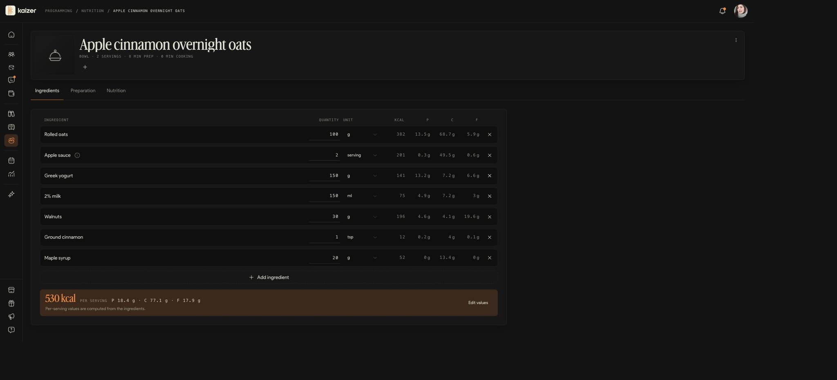Viewport: 837px width, 380px height.
Task: Click the Rolled oats quantity field
Action: [325, 134]
